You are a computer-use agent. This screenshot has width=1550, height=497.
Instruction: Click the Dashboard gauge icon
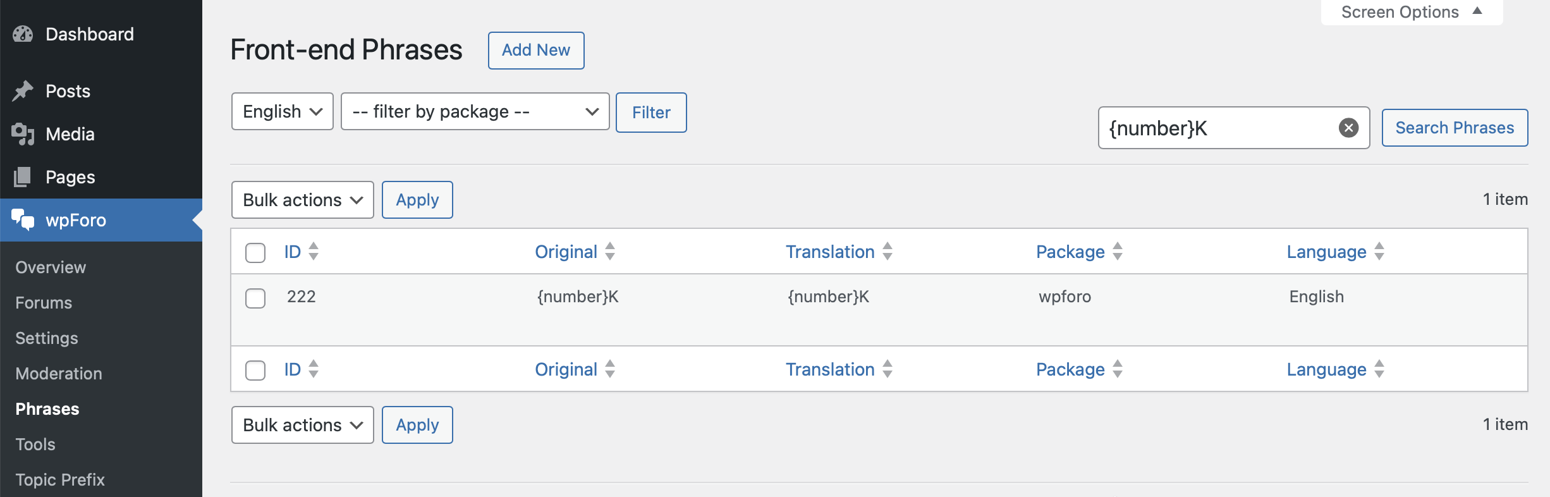point(23,34)
